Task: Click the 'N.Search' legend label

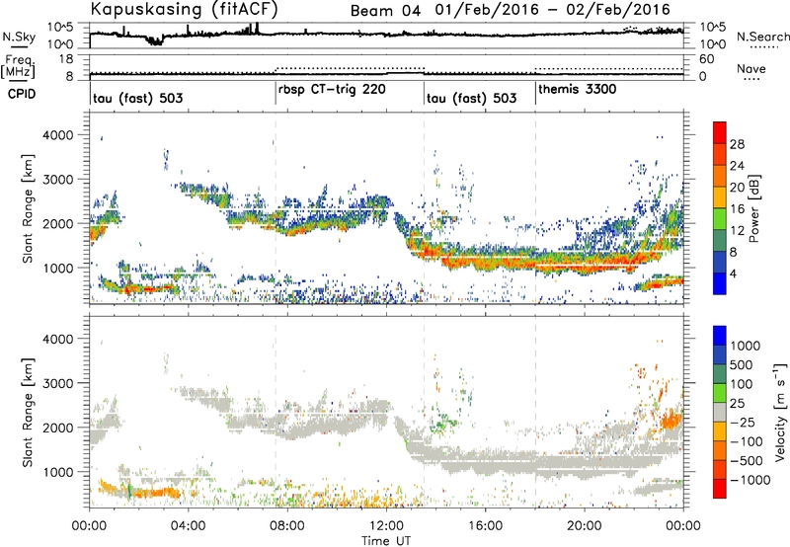Action: (x=763, y=37)
